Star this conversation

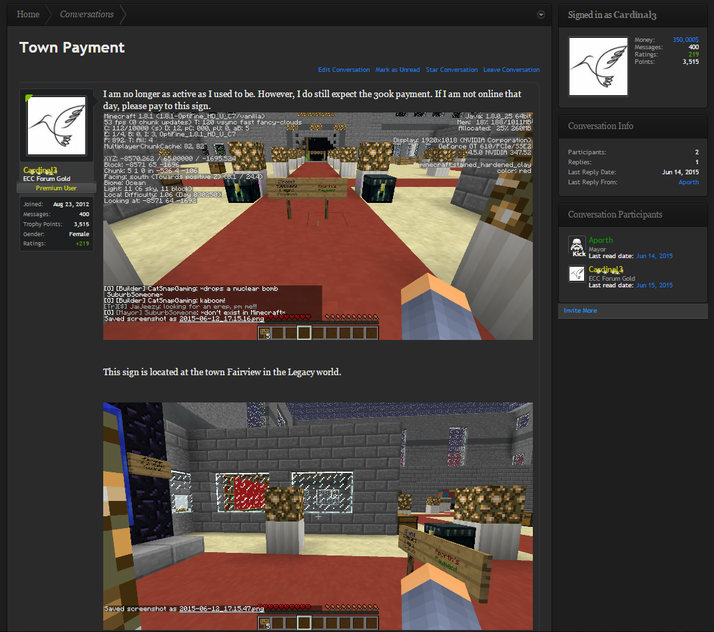point(452,70)
